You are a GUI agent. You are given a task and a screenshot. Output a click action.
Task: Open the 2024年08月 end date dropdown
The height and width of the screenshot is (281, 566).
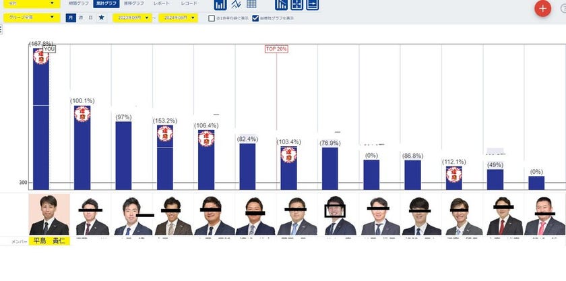pos(178,18)
